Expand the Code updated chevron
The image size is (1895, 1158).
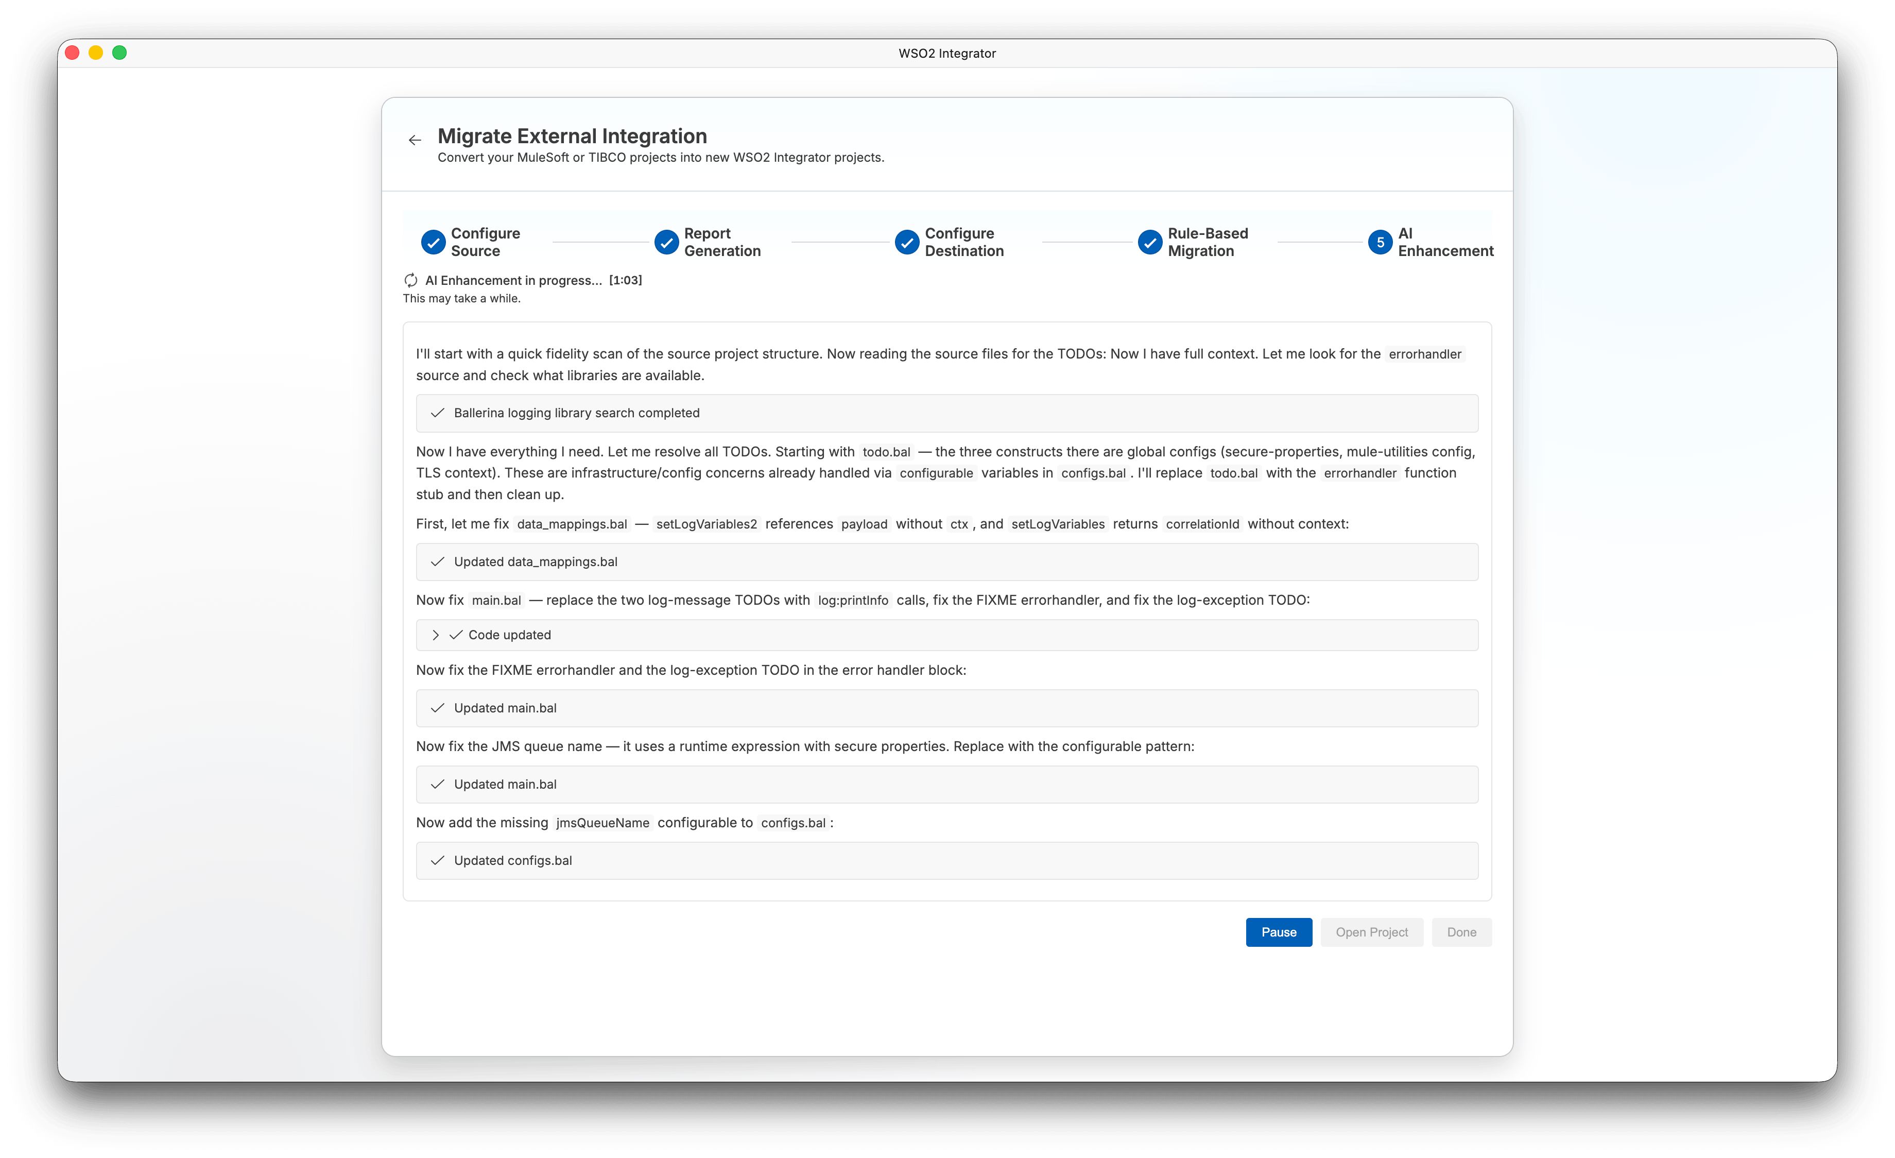(x=435, y=635)
